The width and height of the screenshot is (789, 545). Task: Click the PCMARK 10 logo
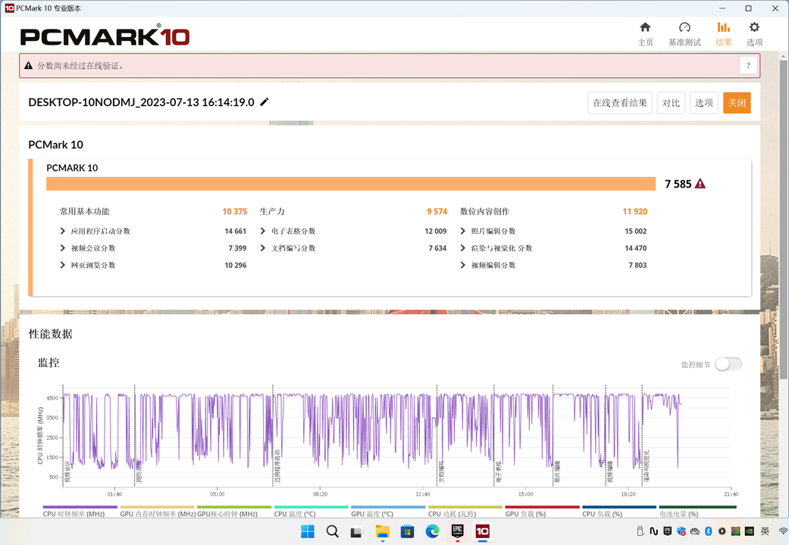point(105,36)
